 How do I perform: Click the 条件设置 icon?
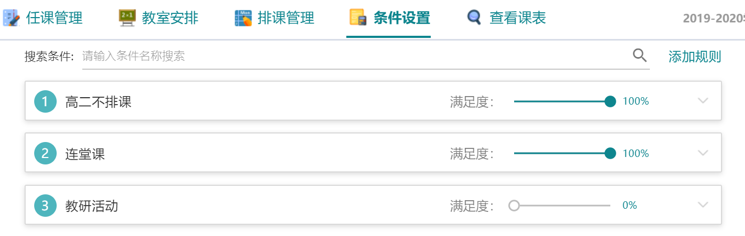coord(359,18)
